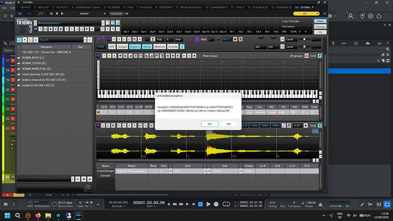Switch to the Groups tab

pos(122,47)
